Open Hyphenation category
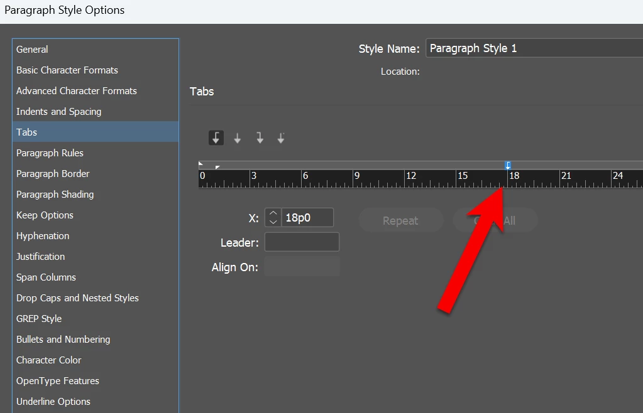The height and width of the screenshot is (413, 643). click(x=96, y=236)
